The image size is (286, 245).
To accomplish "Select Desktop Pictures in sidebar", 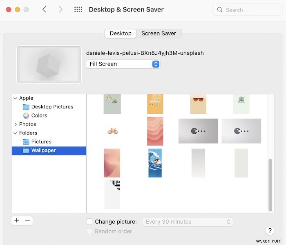I will point(49,107).
